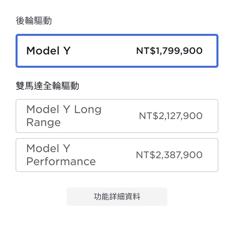The height and width of the screenshot is (228, 234).
Task: Click the "Model Y Long Range" name text
Action: (x=64, y=116)
